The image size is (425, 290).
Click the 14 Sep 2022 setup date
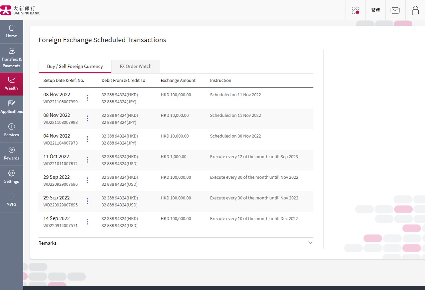(x=56, y=218)
